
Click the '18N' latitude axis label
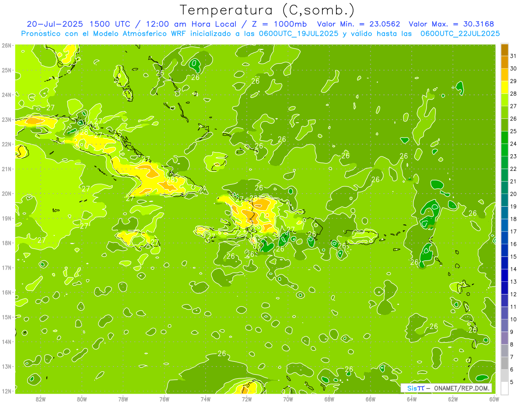tap(6, 243)
